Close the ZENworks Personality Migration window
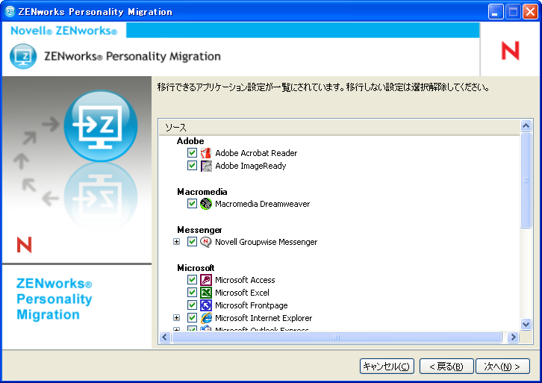The width and height of the screenshot is (542, 383). coord(530,12)
